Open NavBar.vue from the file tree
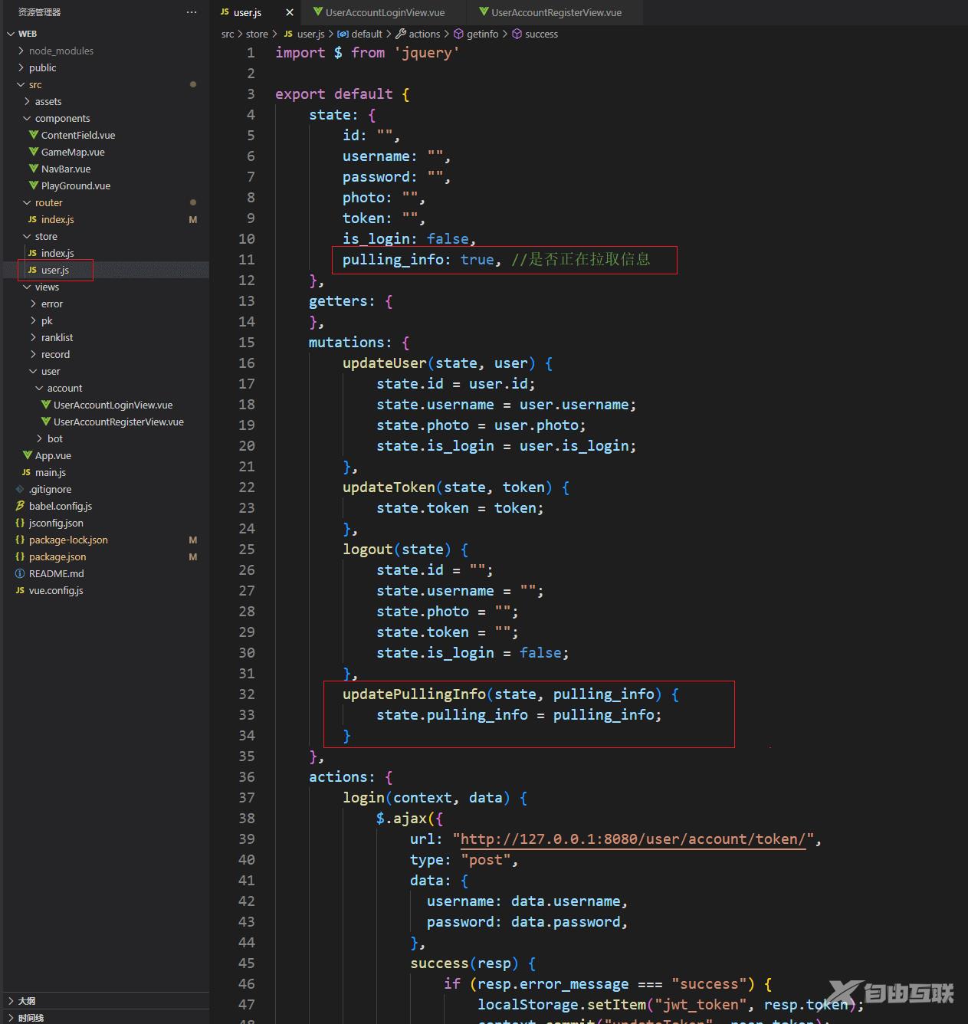 (65, 169)
